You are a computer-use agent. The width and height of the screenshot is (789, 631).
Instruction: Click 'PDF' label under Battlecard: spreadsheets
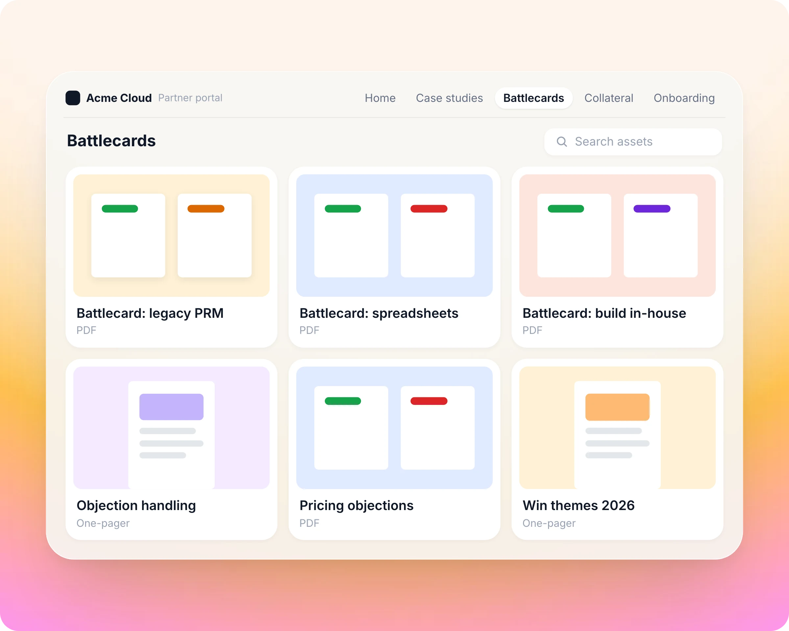click(309, 330)
